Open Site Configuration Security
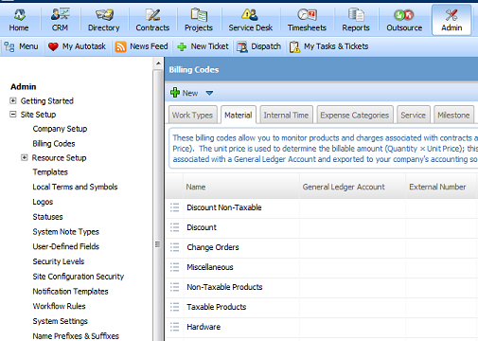 pos(79,277)
